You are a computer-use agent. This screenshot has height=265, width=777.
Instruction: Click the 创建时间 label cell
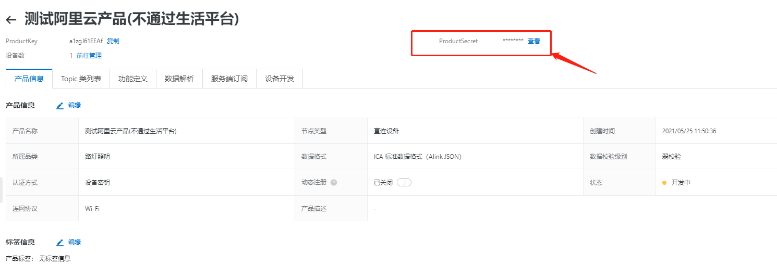click(x=620, y=131)
